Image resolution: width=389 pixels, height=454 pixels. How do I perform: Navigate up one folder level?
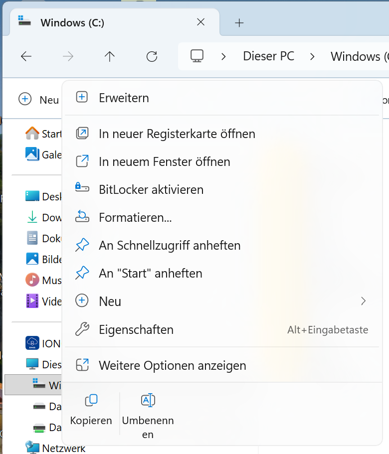coord(110,56)
